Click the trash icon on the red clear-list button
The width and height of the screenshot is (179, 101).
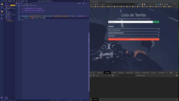(137, 39)
